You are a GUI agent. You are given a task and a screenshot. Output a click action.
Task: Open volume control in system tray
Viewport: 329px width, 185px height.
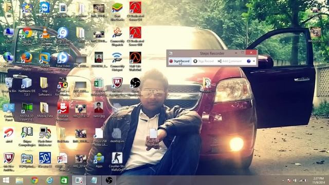coord(306,180)
